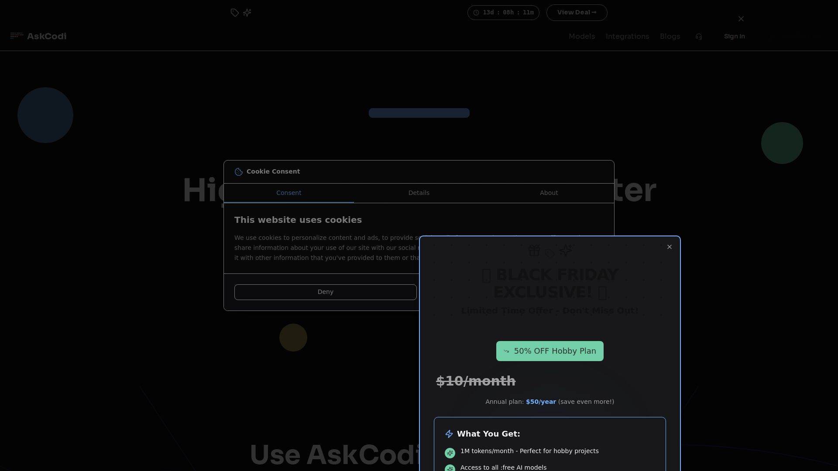Close the Black Friday popup
This screenshot has width=838, height=471.
click(x=669, y=247)
